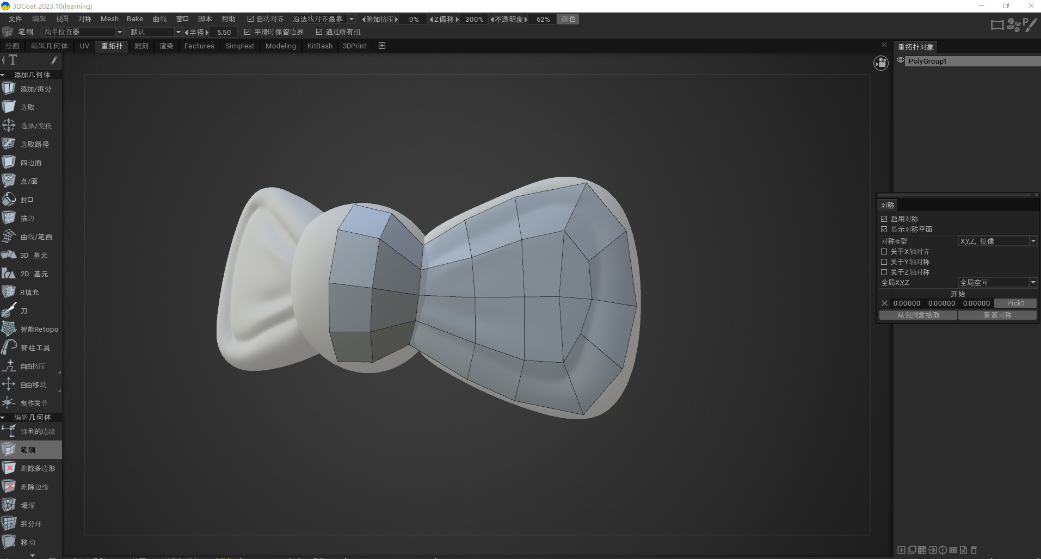Open the Bake menu

click(x=135, y=19)
